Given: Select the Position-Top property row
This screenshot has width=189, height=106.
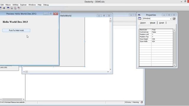Looking at the screenshot, I should coord(156,37).
